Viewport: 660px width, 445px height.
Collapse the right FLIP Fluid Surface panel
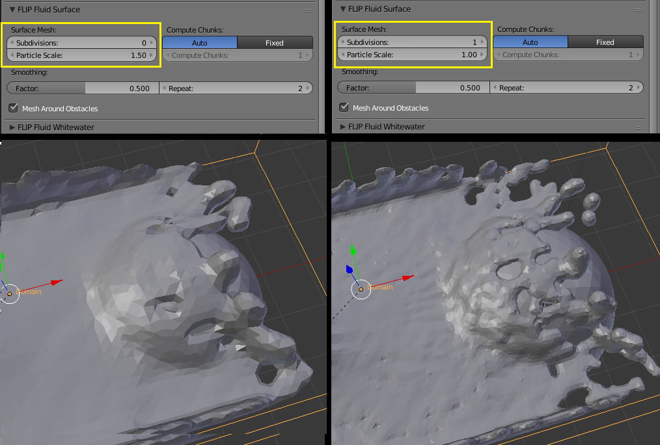342,9
